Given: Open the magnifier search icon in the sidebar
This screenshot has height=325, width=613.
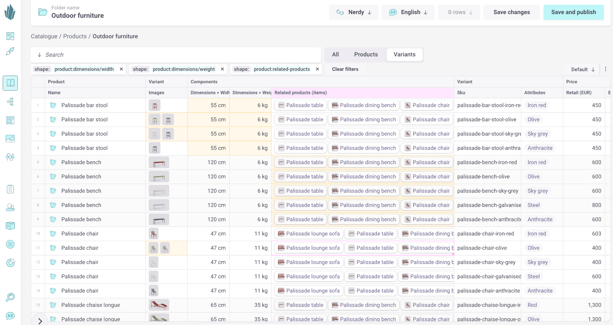Looking at the screenshot, I should (x=10, y=297).
